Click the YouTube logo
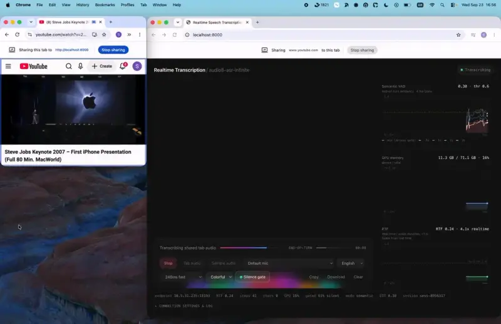The width and height of the screenshot is (501, 324). pyautogui.click(x=34, y=66)
